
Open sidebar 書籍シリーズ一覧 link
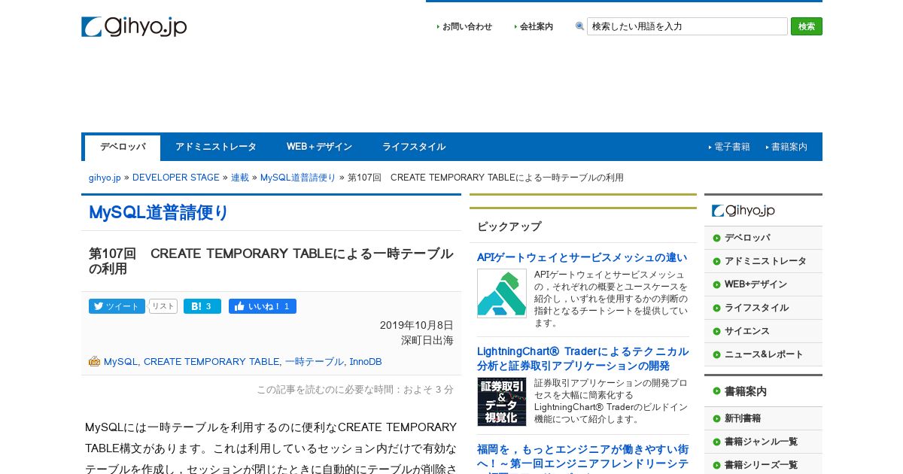tap(761, 465)
